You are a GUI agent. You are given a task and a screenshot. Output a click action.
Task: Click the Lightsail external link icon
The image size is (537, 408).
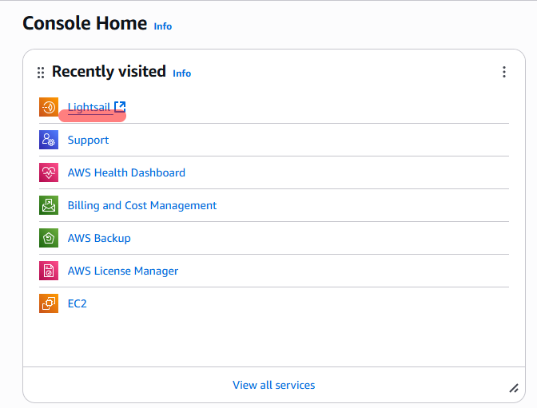(x=120, y=107)
